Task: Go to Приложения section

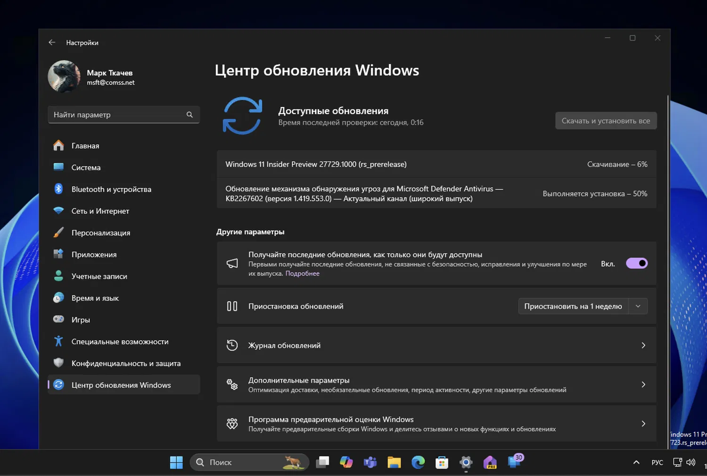Action: pos(94,254)
